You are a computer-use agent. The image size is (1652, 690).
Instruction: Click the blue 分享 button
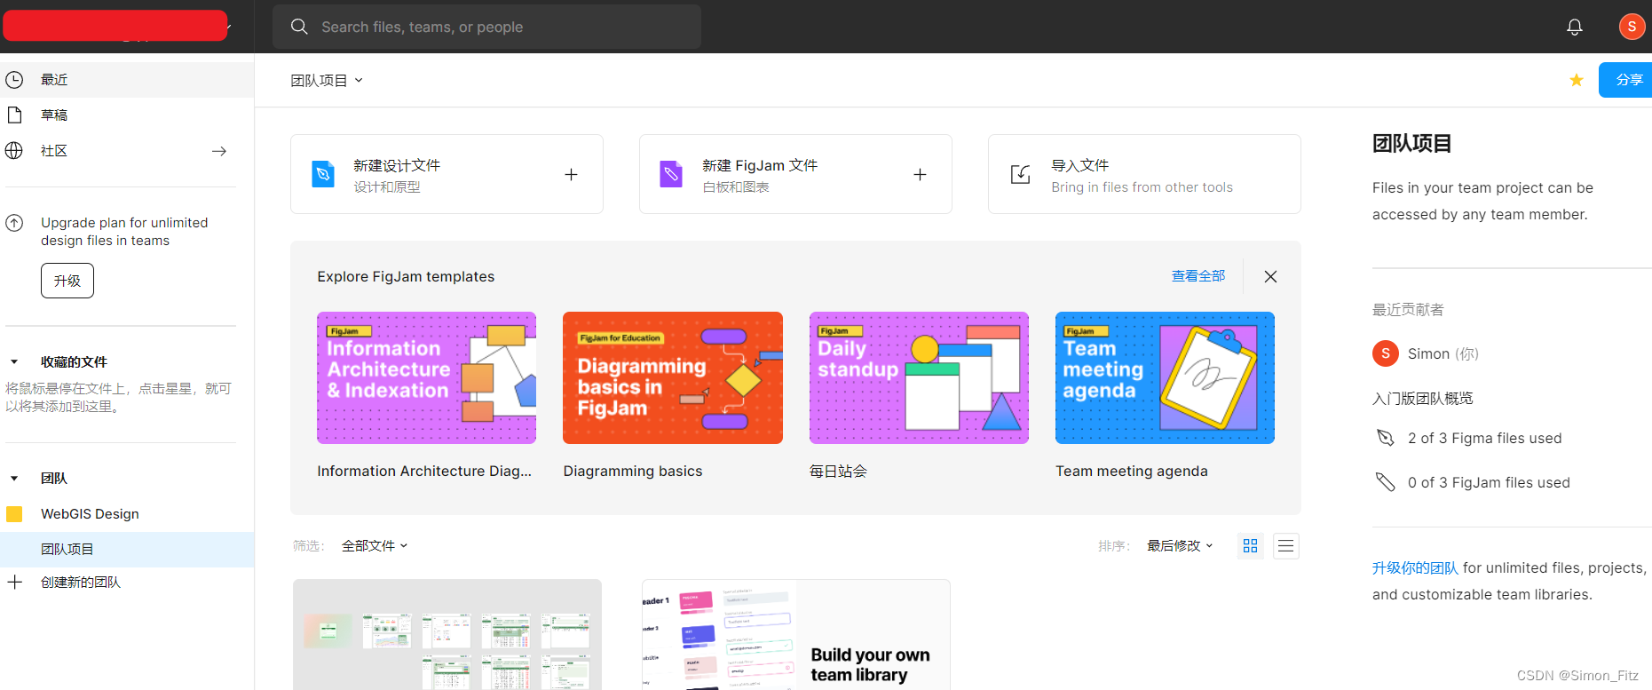(1626, 80)
